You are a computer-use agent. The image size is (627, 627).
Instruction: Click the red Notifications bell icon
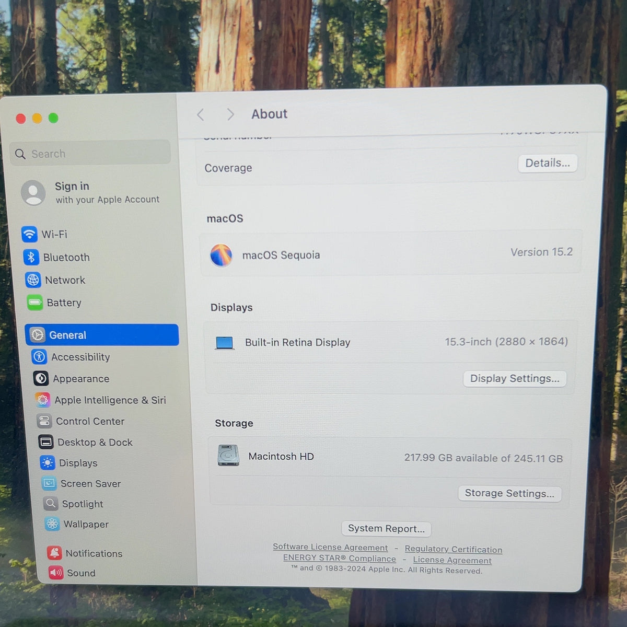point(54,553)
